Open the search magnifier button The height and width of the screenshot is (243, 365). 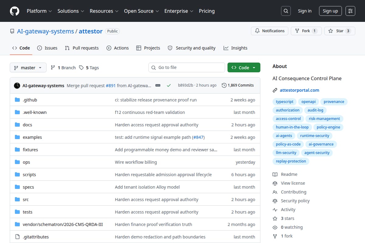pos(286,11)
